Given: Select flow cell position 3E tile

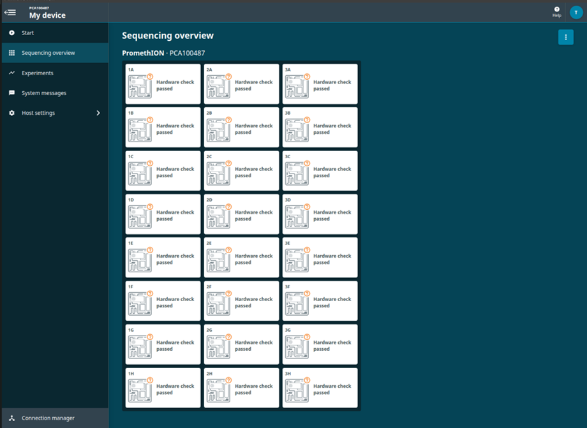Looking at the screenshot, I should click(320, 258).
